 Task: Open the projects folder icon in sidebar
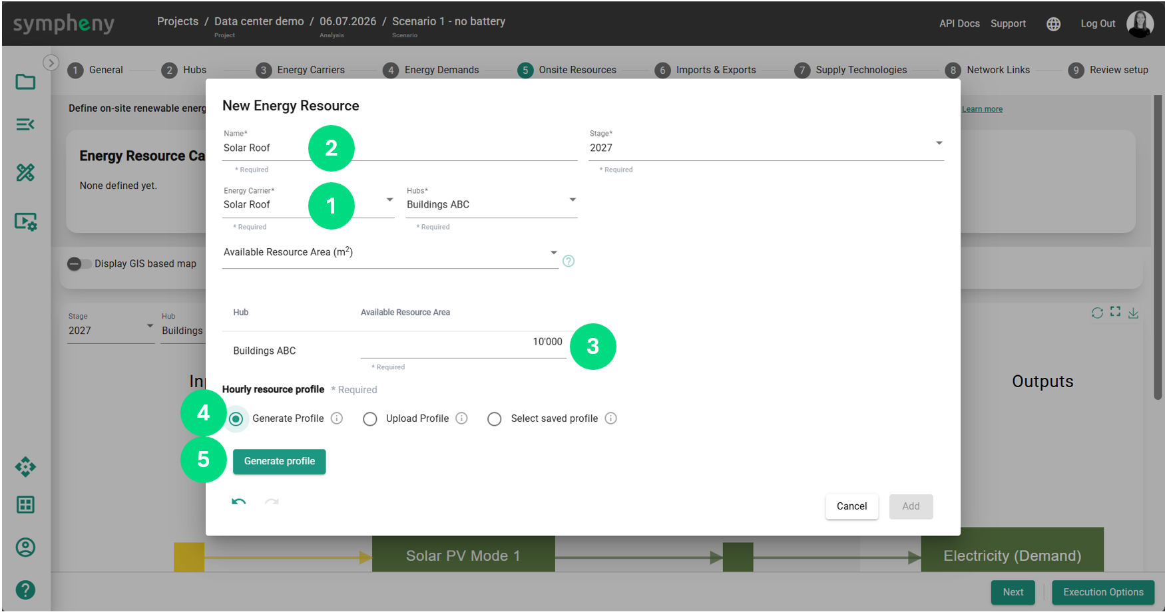click(25, 82)
